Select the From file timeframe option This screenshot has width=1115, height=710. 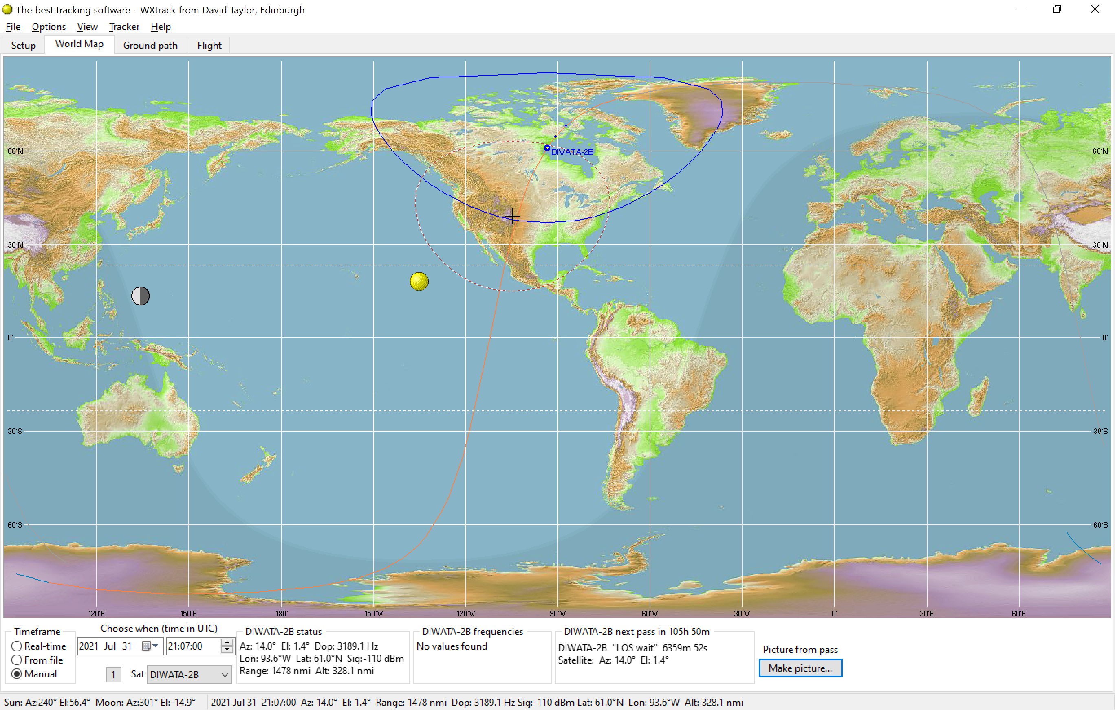tap(17, 660)
